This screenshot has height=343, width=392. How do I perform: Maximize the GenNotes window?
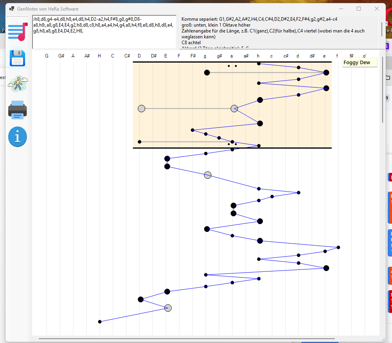coord(358,9)
